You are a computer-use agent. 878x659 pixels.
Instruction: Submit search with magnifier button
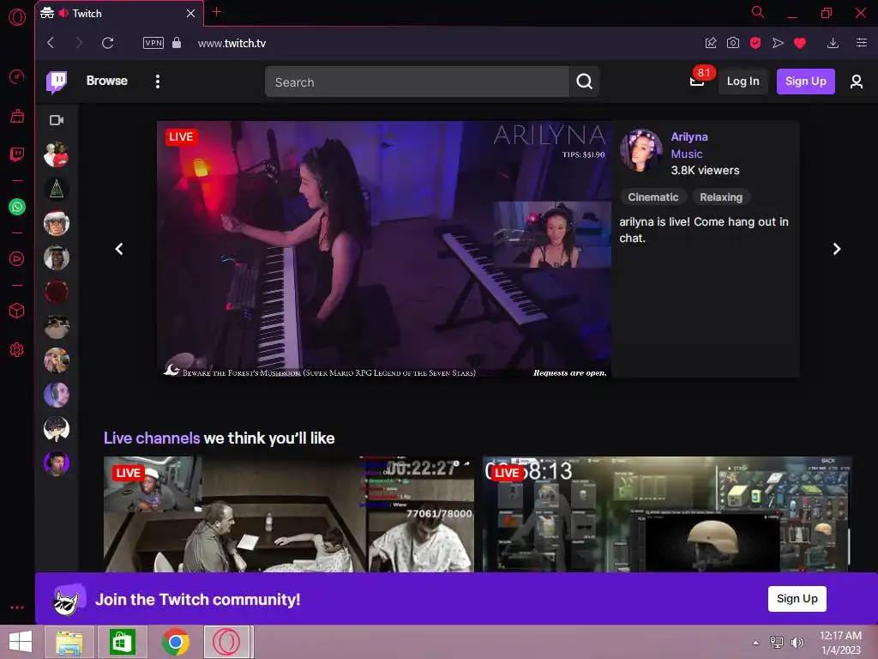click(584, 82)
